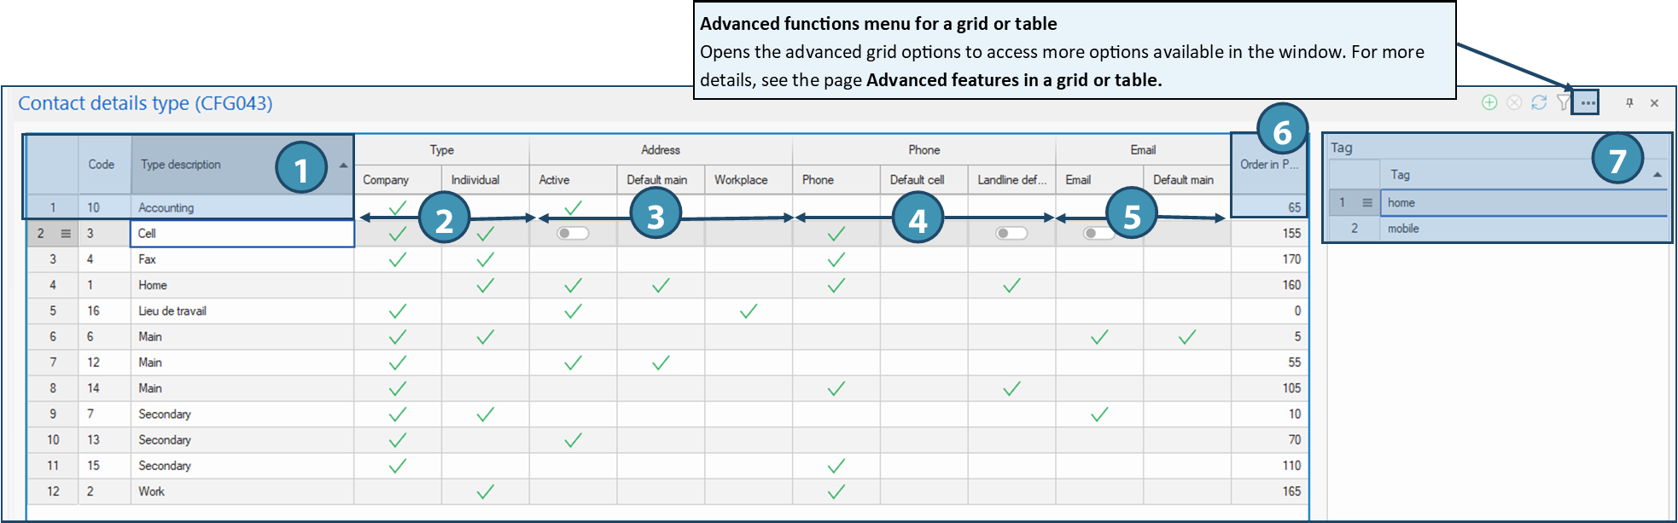Pin the Contact details type window
The width and height of the screenshot is (1678, 523).
[x=1629, y=102]
